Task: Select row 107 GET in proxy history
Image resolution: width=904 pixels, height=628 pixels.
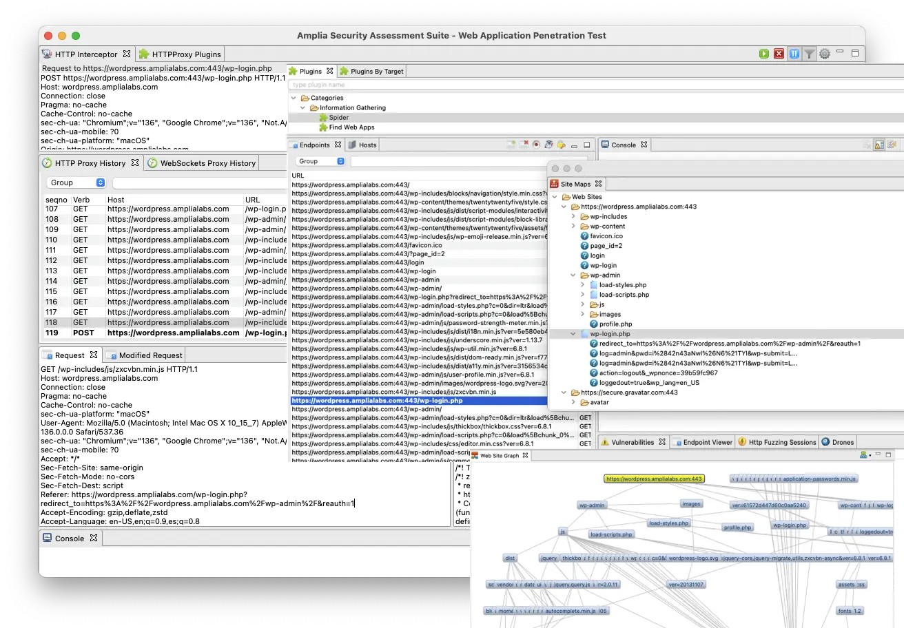Action: click(x=163, y=209)
